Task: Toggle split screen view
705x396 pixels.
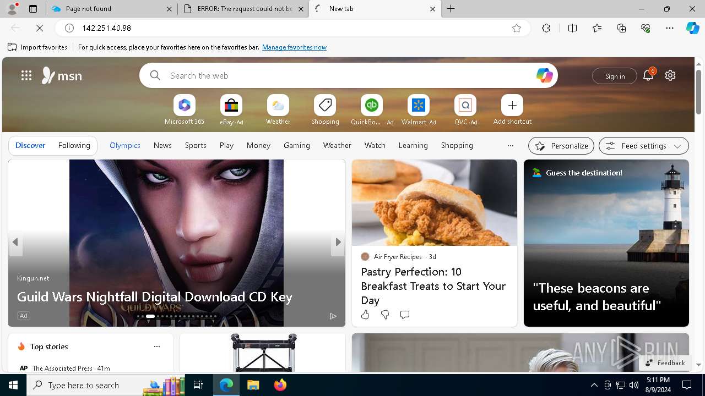Action: 572,28
